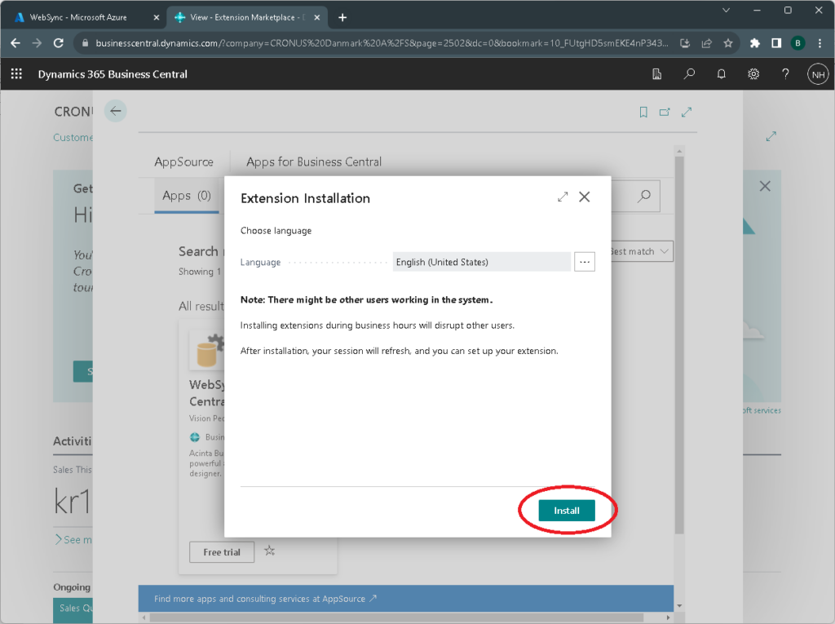Open the Best match sort dropdown
The width and height of the screenshot is (835, 624).
(x=641, y=251)
